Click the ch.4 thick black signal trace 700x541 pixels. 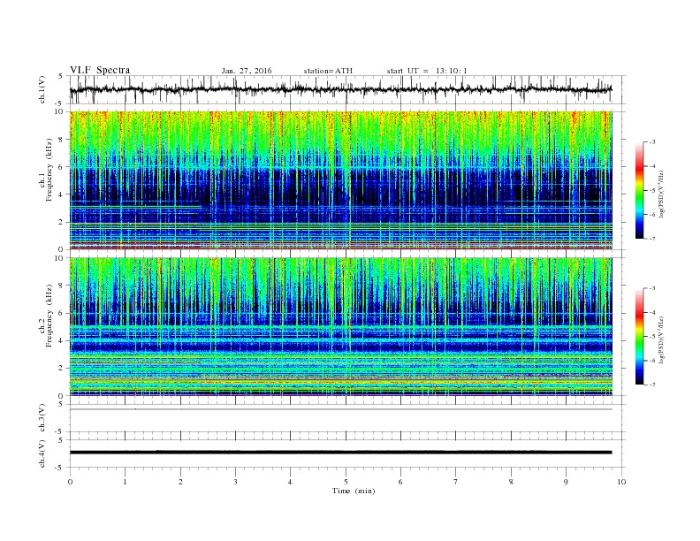point(340,453)
